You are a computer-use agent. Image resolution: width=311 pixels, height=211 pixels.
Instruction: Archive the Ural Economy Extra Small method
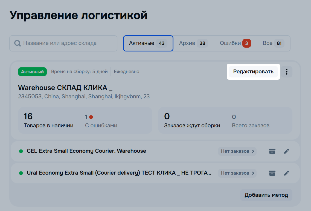click(x=272, y=173)
